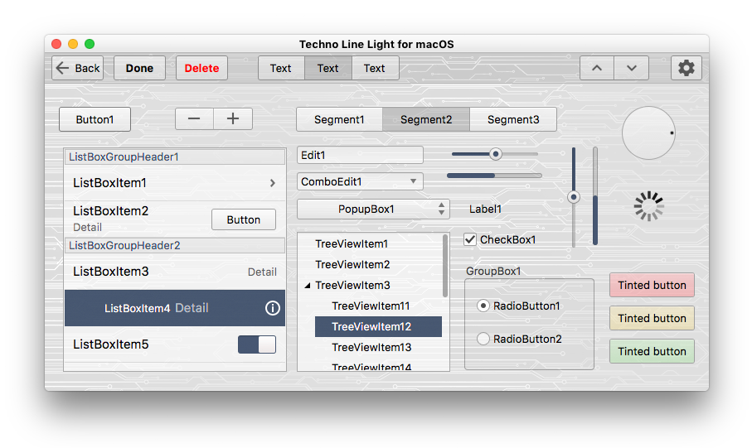Screen dimensions: 752x448
Task: Click the vertical slider thumb
Action: click(x=574, y=197)
